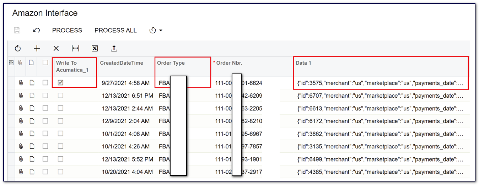The width and height of the screenshot is (479, 185).
Task: Tick the selection checkbox in the 9/27/2021 row
Action: tap(45, 83)
